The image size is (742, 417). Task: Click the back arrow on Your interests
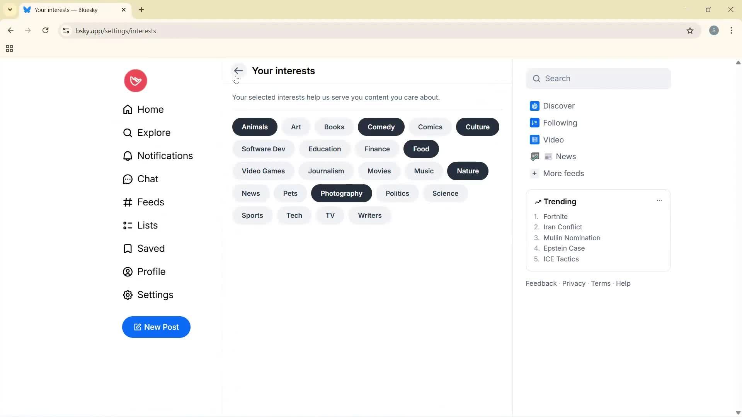[x=238, y=71]
